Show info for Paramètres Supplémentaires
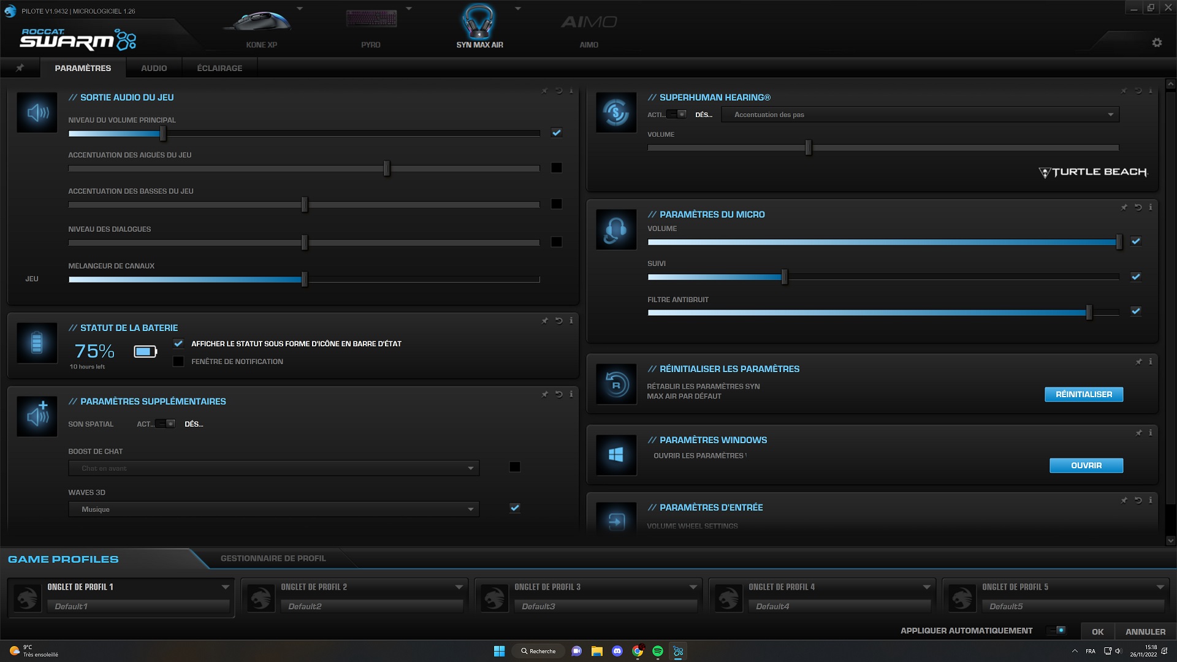The width and height of the screenshot is (1177, 662). (571, 394)
